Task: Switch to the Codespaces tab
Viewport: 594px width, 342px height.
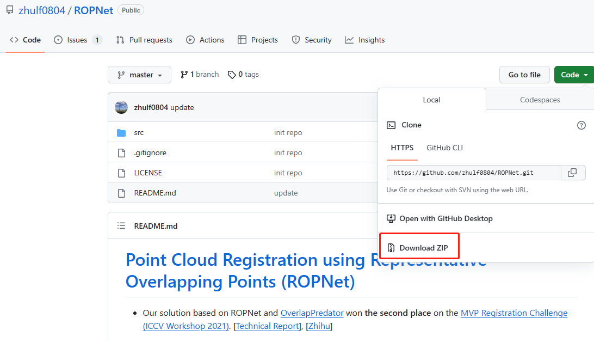Action: tap(540, 100)
